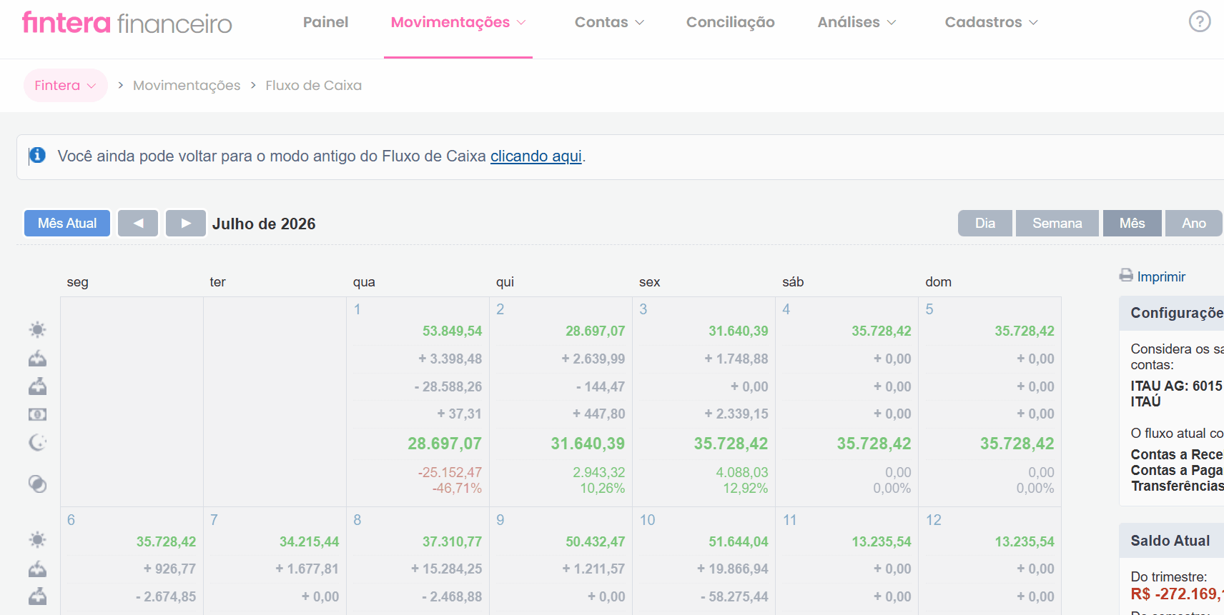Screen dimensions: 1224x615
Task: Click the printer icon next to Imprimir
Action: [1126, 275]
